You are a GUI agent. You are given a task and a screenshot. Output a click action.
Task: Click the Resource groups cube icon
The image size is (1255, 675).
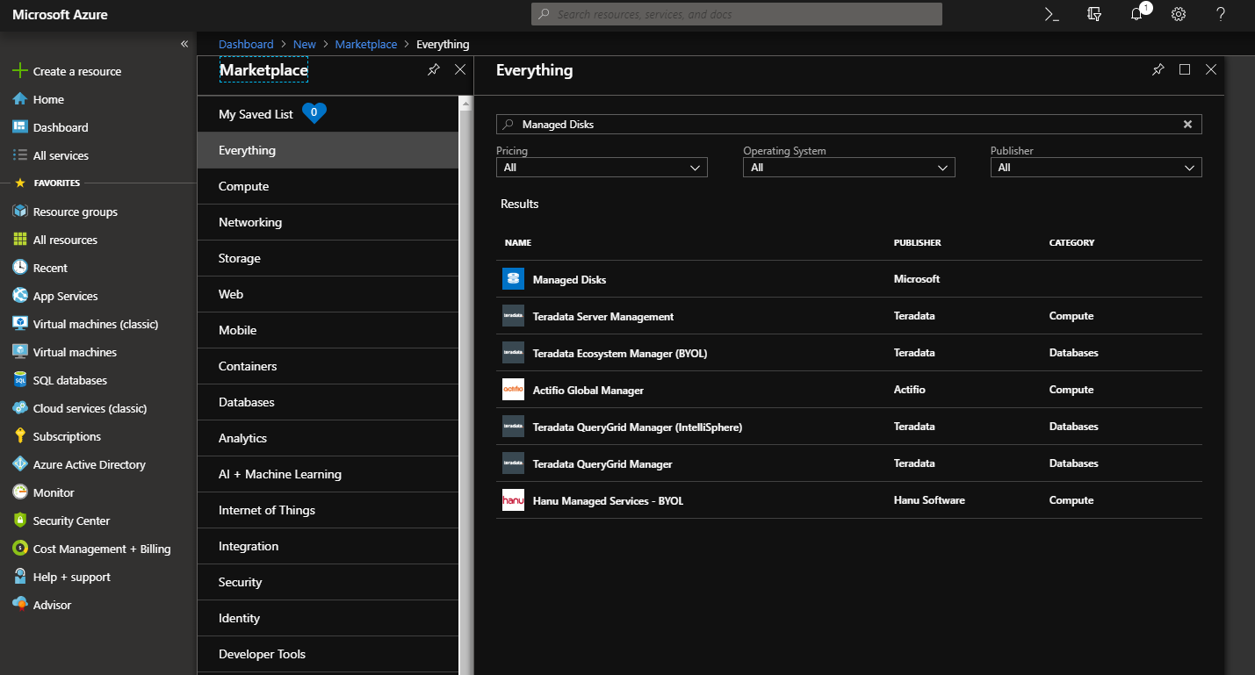pos(20,212)
